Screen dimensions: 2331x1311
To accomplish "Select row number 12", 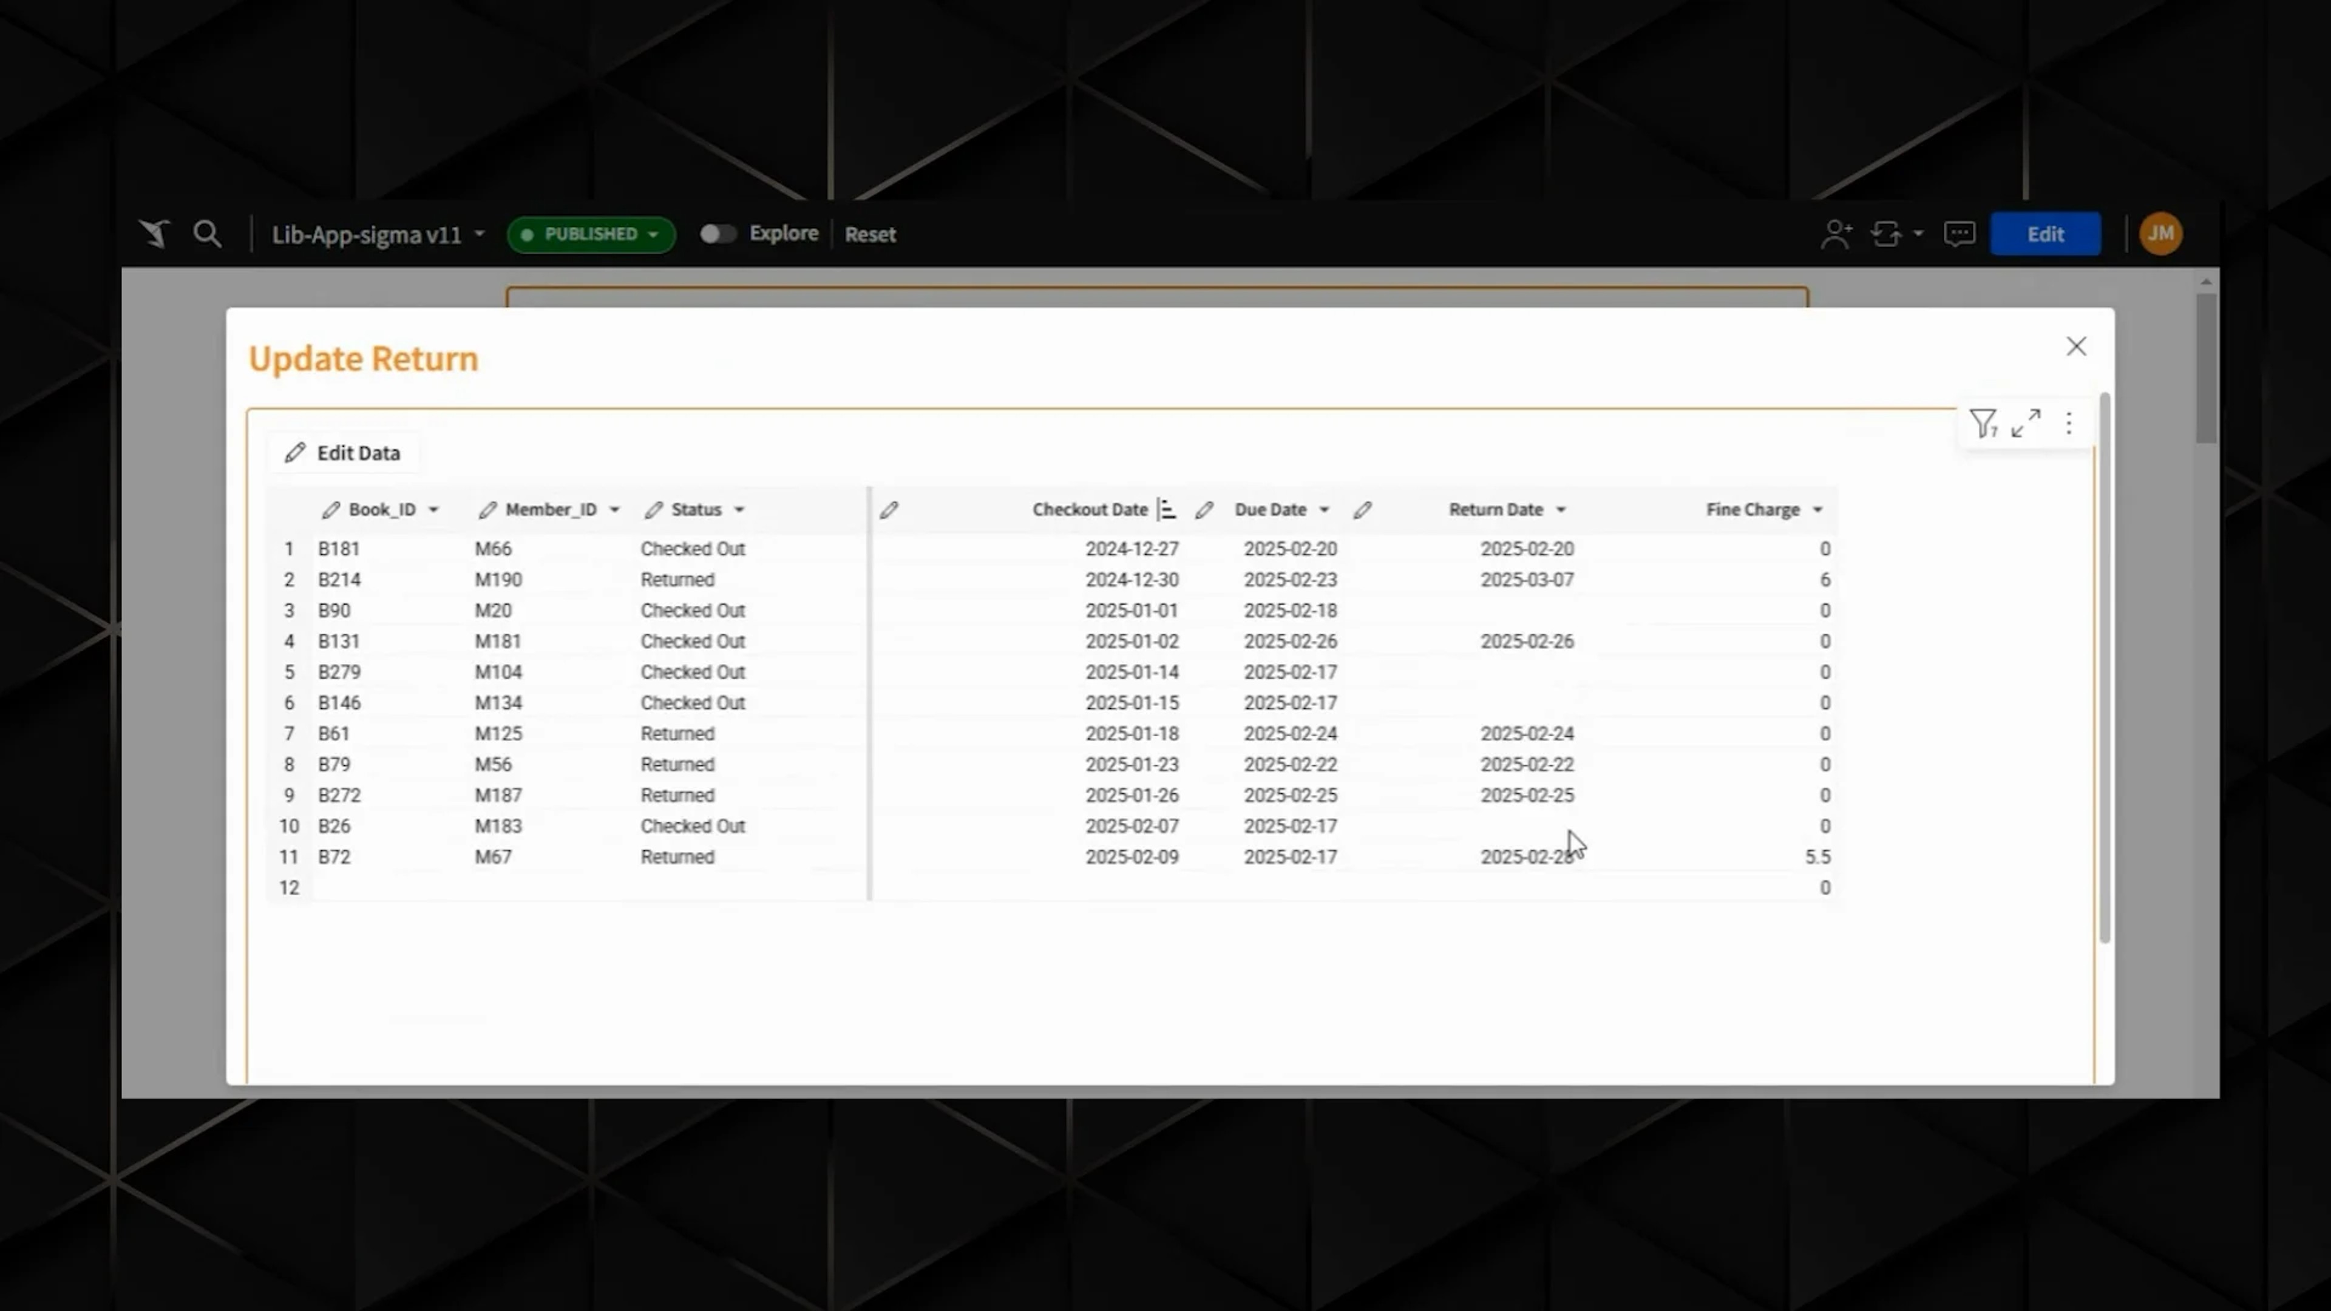I will point(289,887).
